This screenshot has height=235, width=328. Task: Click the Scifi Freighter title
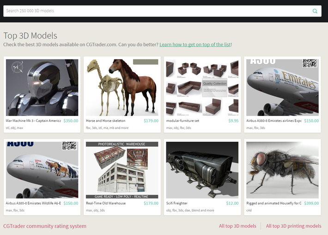pyautogui.click(x=177, y=203)
